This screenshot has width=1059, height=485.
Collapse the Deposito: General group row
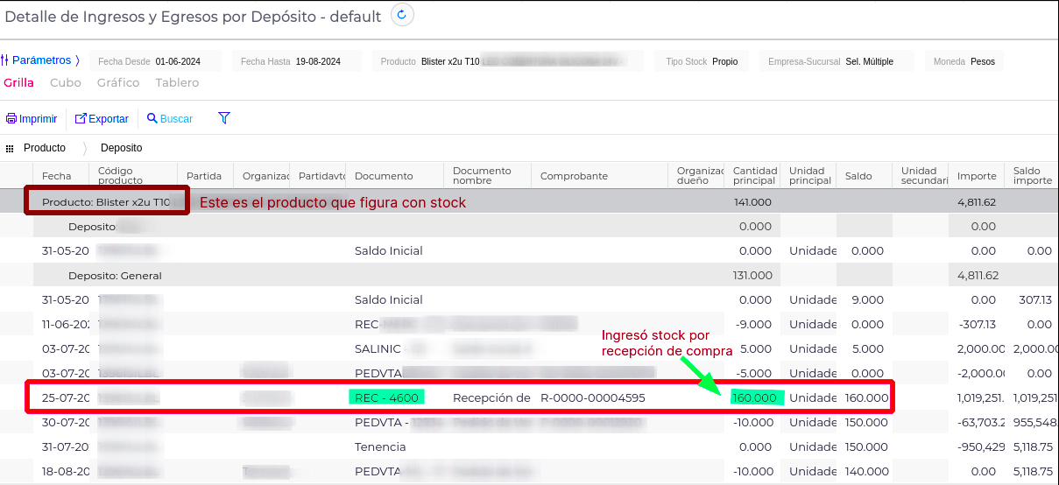pyautogui.click(x=115, y=276)
